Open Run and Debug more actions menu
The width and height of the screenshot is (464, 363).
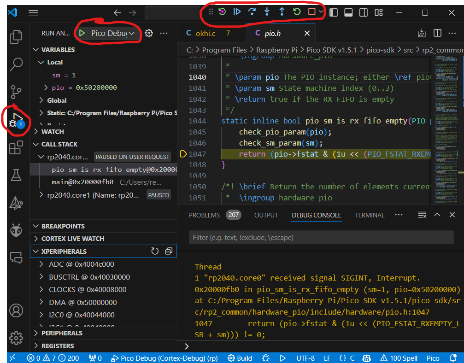(164, 33)
